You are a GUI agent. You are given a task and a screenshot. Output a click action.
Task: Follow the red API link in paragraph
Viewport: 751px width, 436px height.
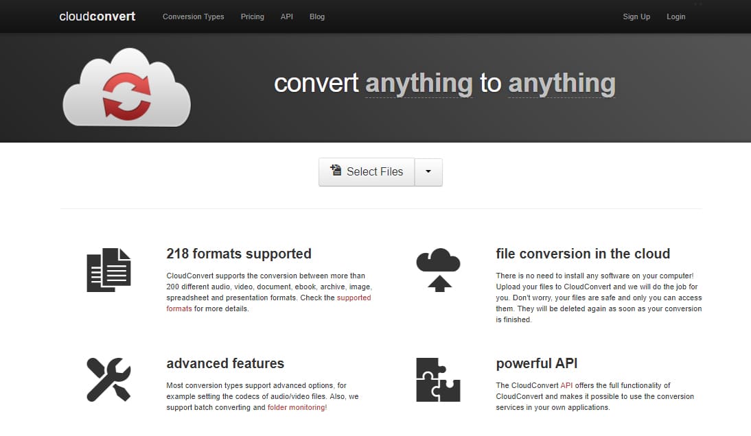pyautogui.click(x=566, y=385)
